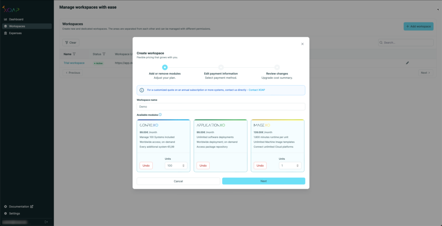Undo the CONFIG.XO module selection
This screenshot has width=442, height=226.
click(x=146, y=166)
